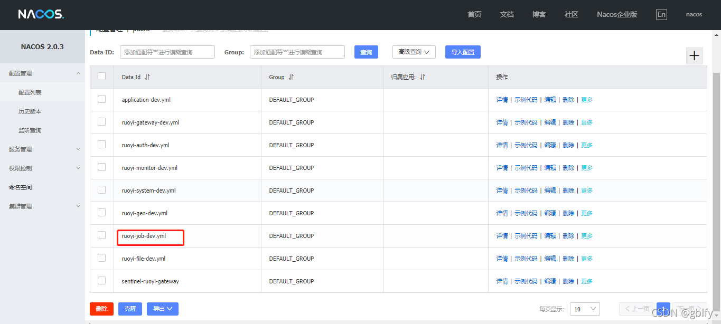Sort by Data Id column arrows
721x324 pixels.
(x=147, y=77)
